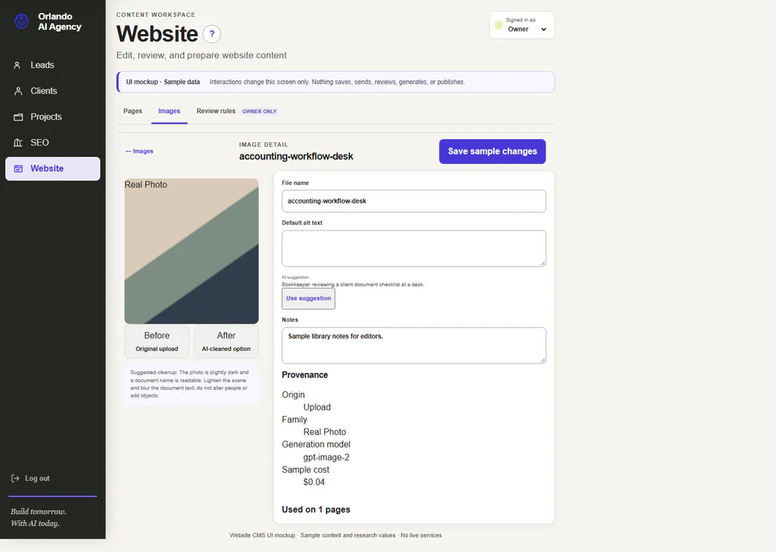Viewport: 776px width, 552px height.
Task: Click the Clients person icon in sidebar
Action: coord(19,91)
